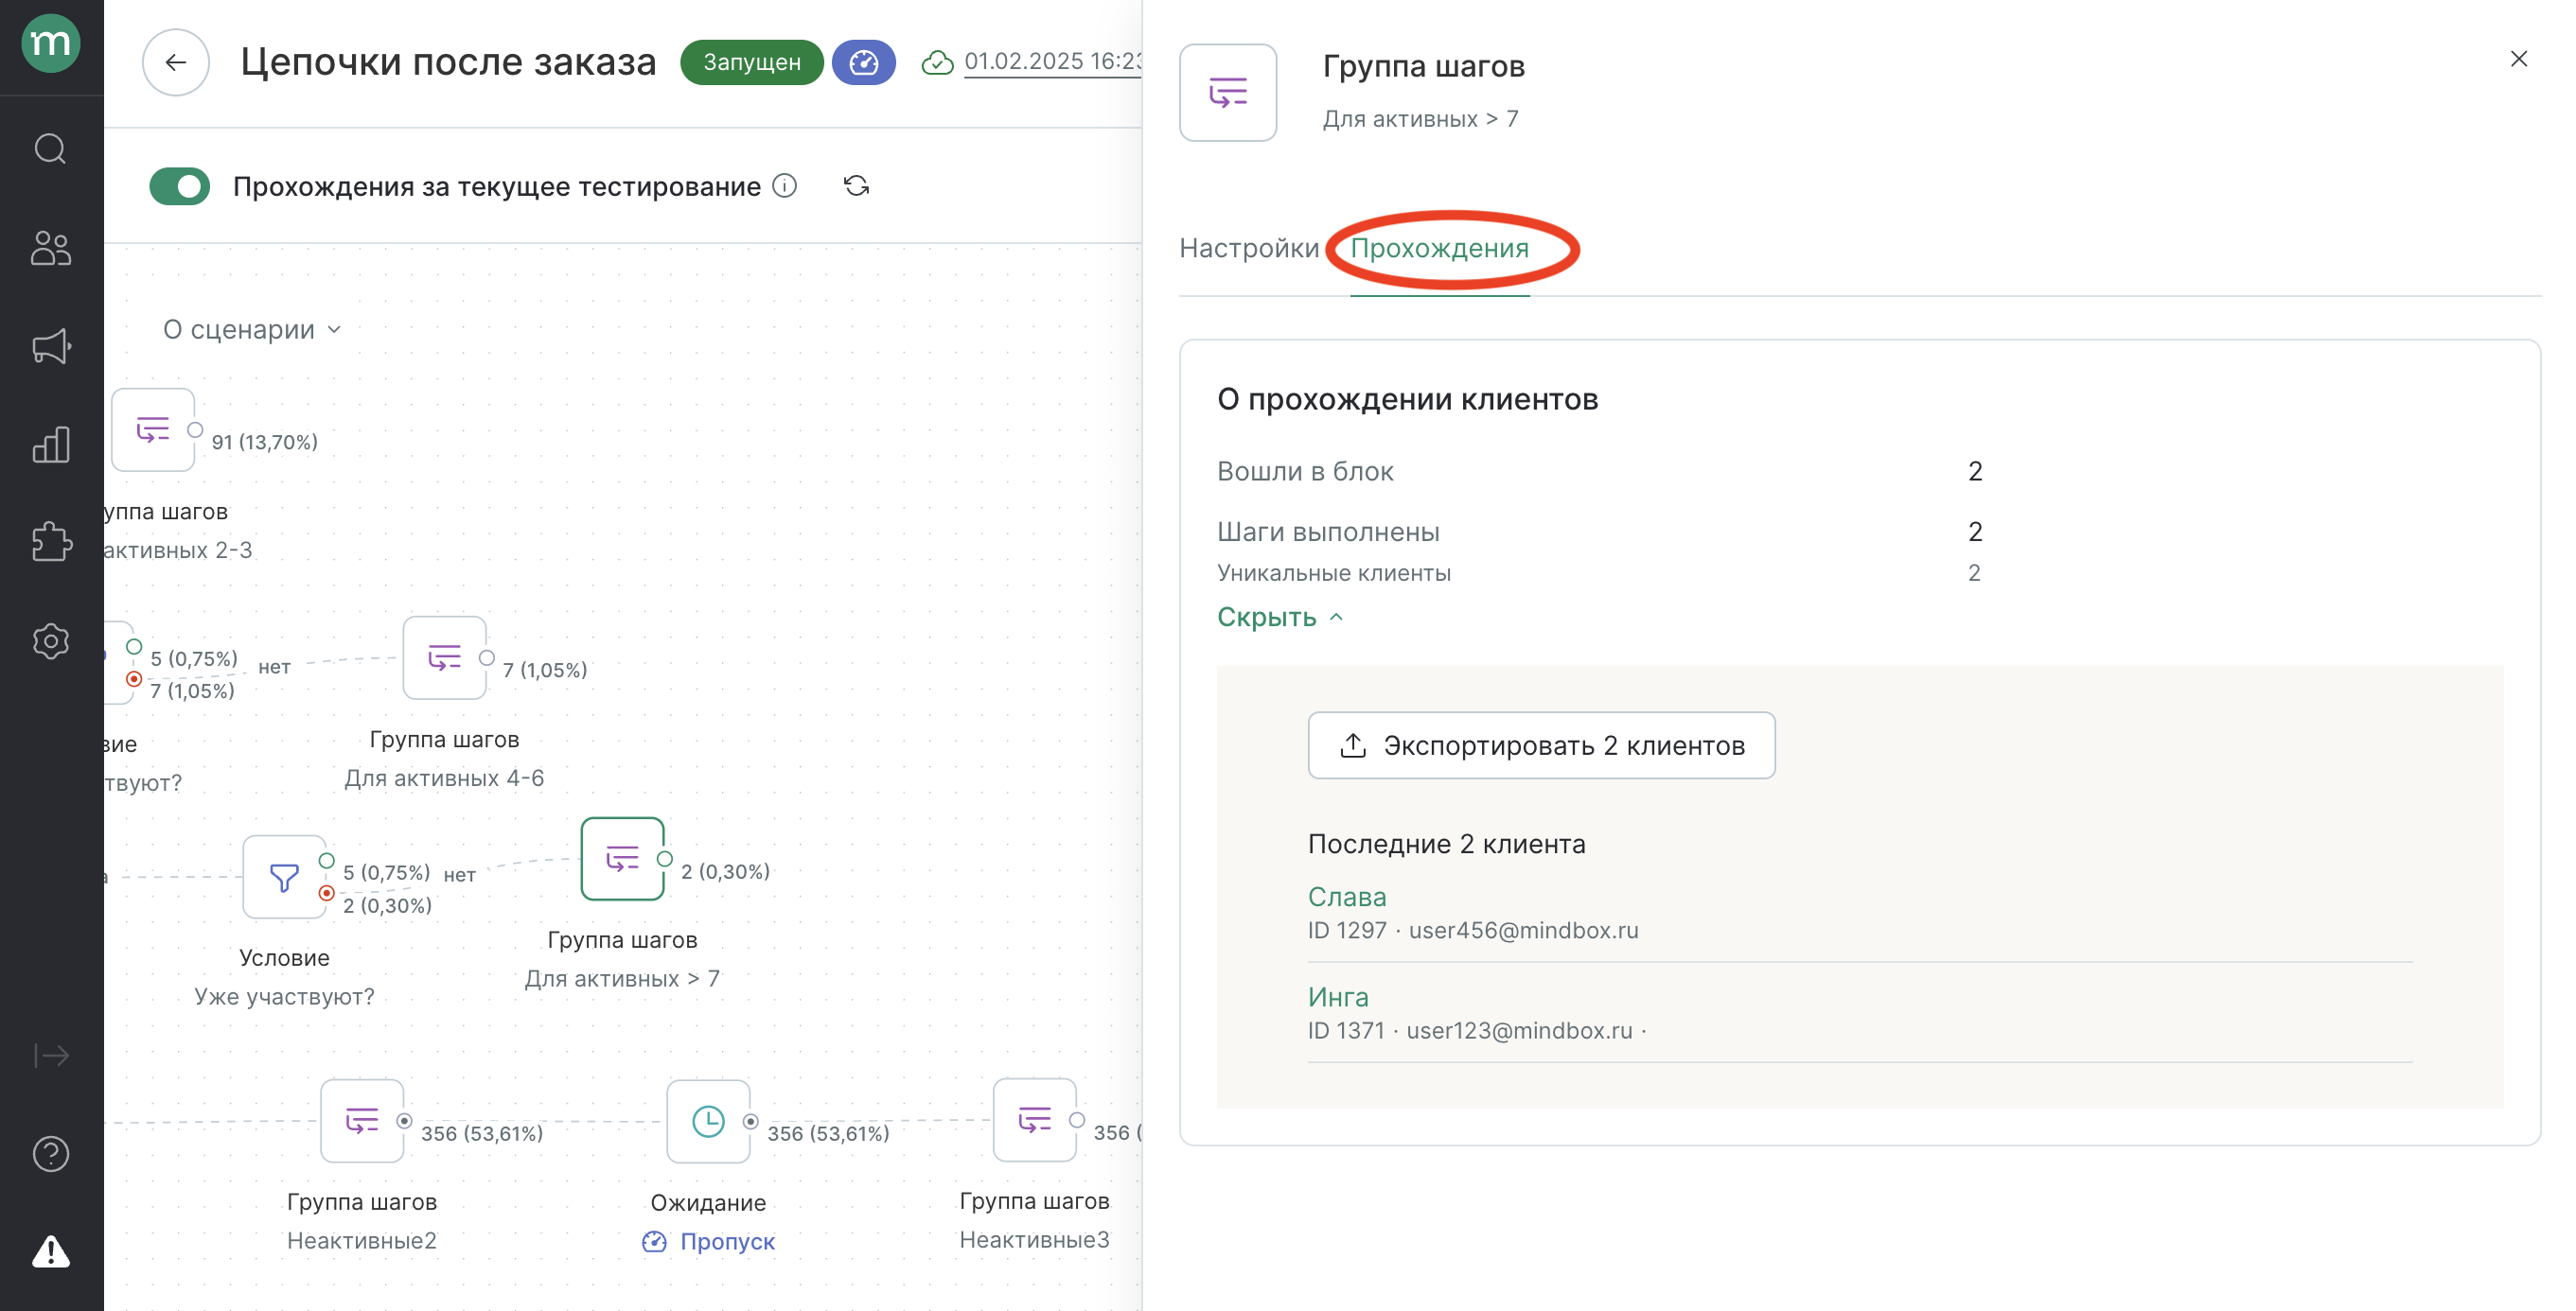Select the 'Уже участвуют?' condition filter block

pyautogui.click(x=284, y=878)
